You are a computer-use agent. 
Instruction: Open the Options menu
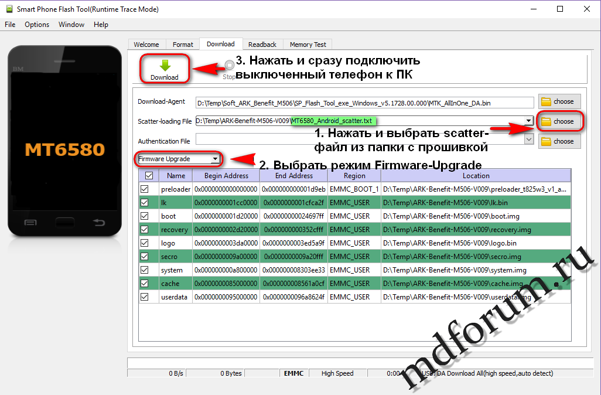click(x=37, y=25)
